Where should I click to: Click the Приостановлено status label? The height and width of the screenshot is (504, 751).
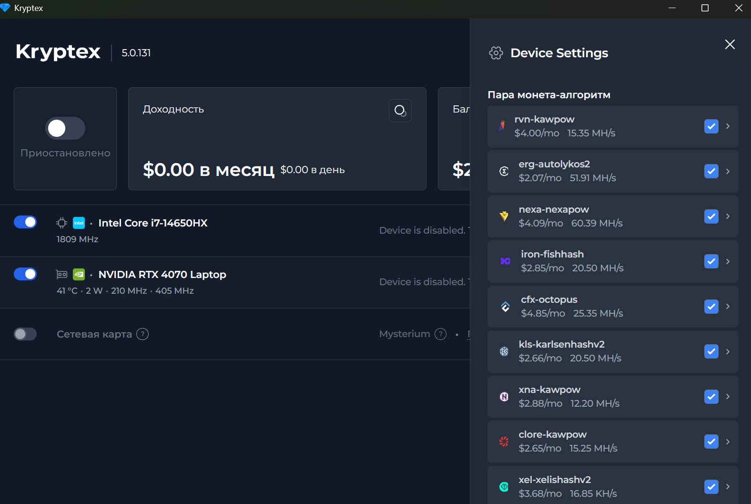coord(65,153)
